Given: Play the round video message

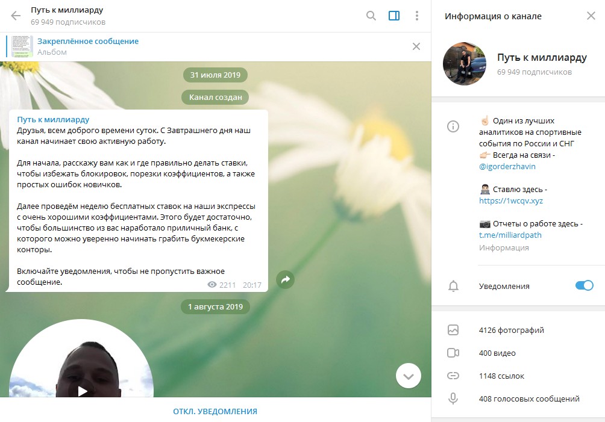Looking at the screenshot, I should (82, 391).
